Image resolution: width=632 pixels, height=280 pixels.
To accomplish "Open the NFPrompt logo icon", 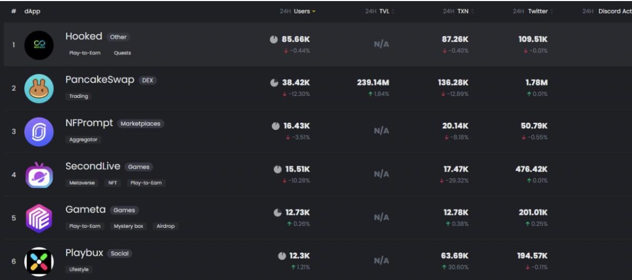I will coord(39,132).
